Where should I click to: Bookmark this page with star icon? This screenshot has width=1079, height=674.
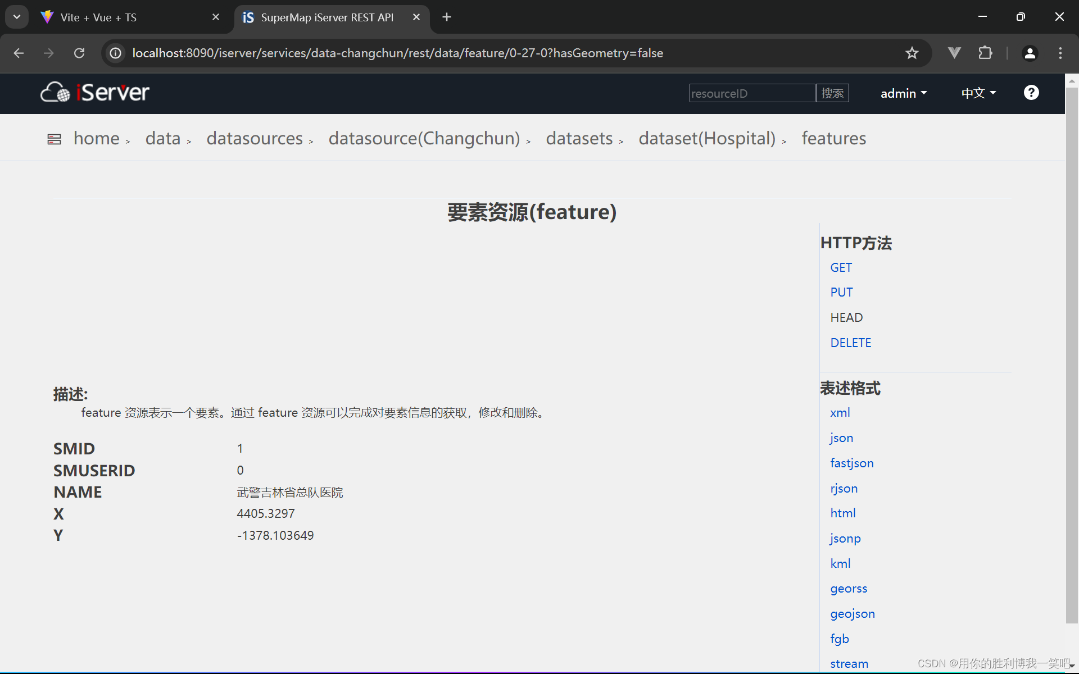pos(912,53)
